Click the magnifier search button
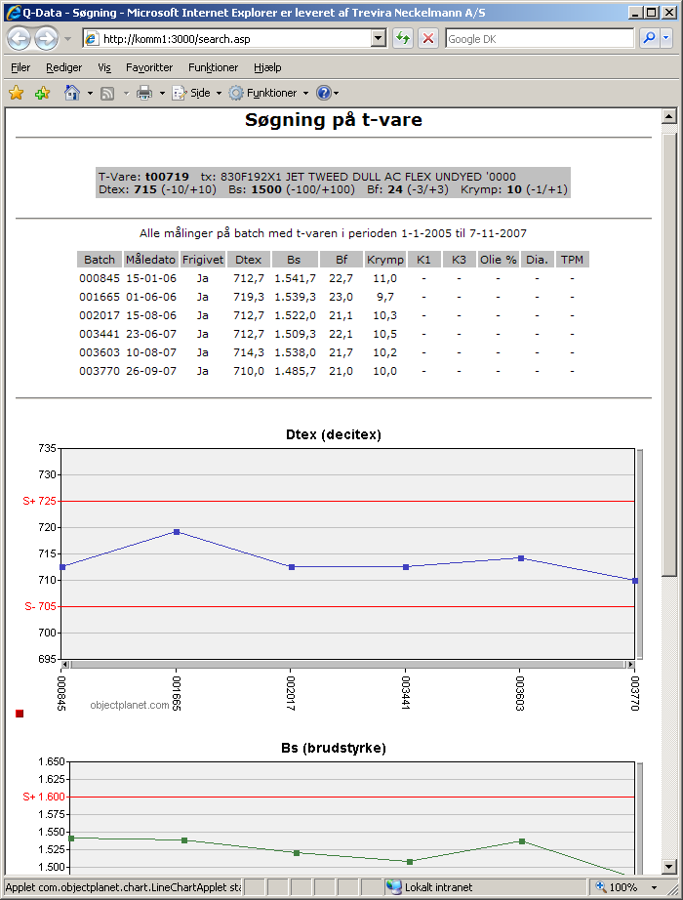Image resolution: width=683 pixels, height=900 pixels. click(x=649, y=38)
